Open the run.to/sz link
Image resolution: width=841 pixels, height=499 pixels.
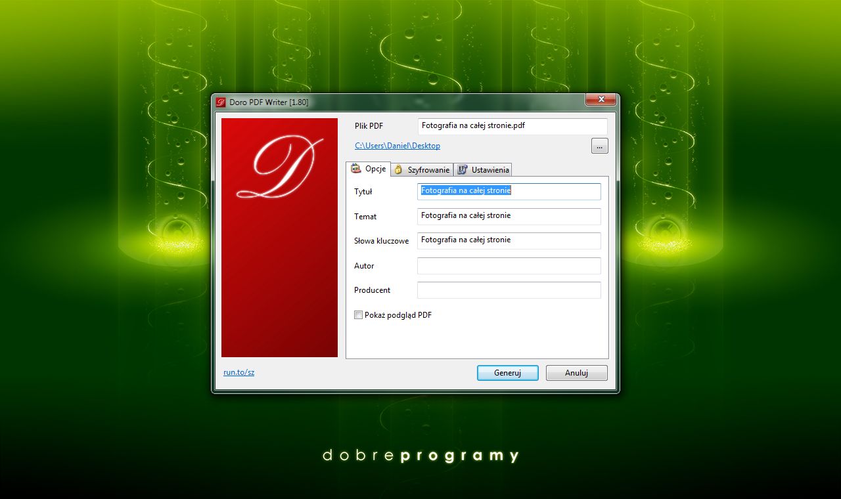[x=239, y=372]
